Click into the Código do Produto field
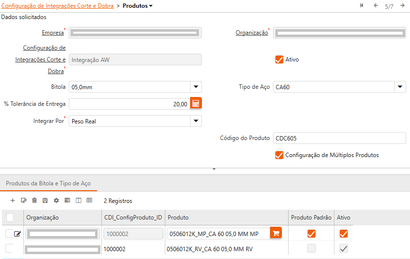 (339, 138)
